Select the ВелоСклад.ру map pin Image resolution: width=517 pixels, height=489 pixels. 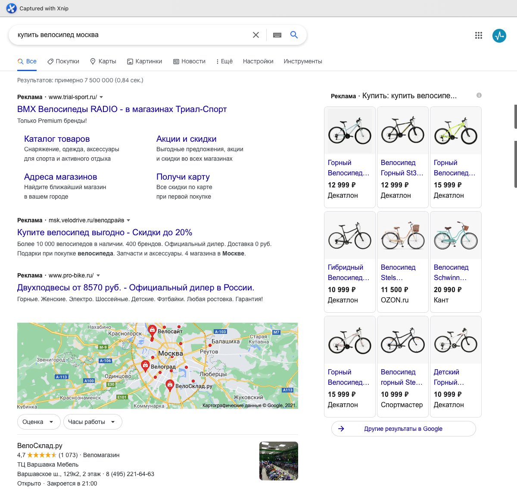tap(170, 385)
